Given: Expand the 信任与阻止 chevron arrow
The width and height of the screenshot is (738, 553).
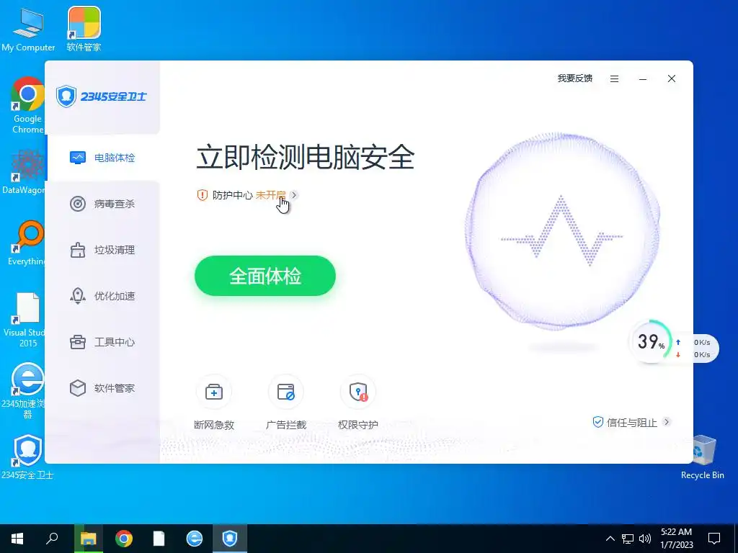Looking at the screenshot, I should coord(667,422).
